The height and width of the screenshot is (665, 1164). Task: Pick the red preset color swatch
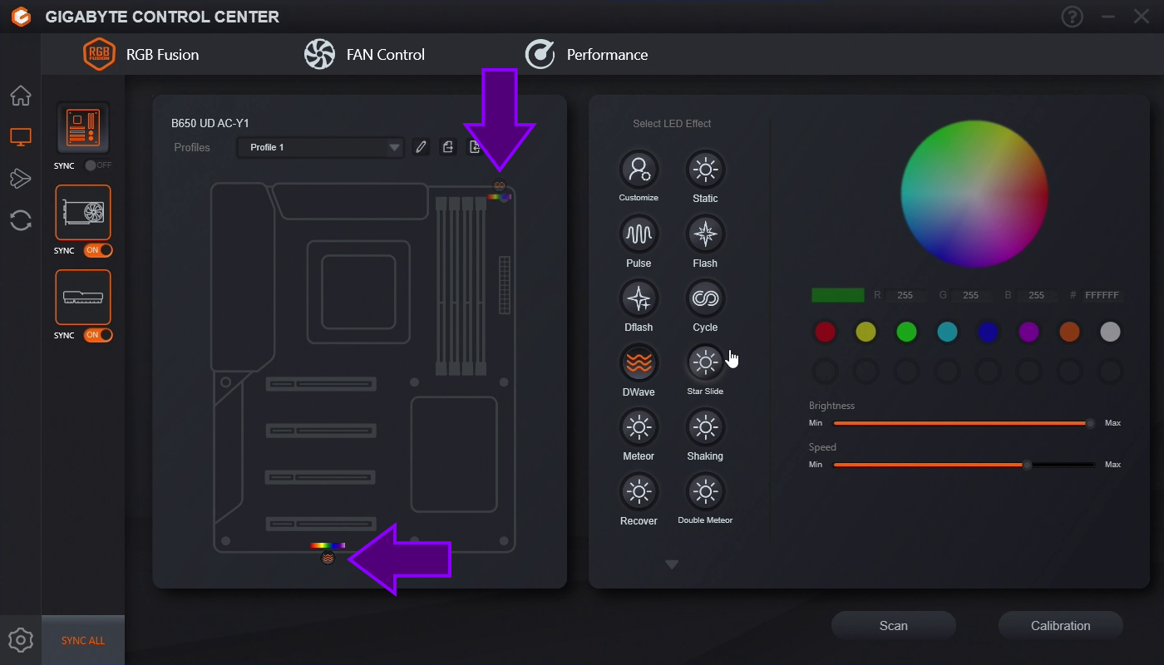tap(824, 331)
